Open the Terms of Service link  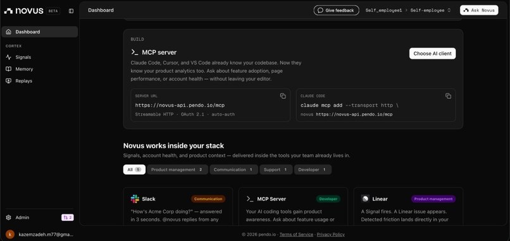click(x=296, y=235)
